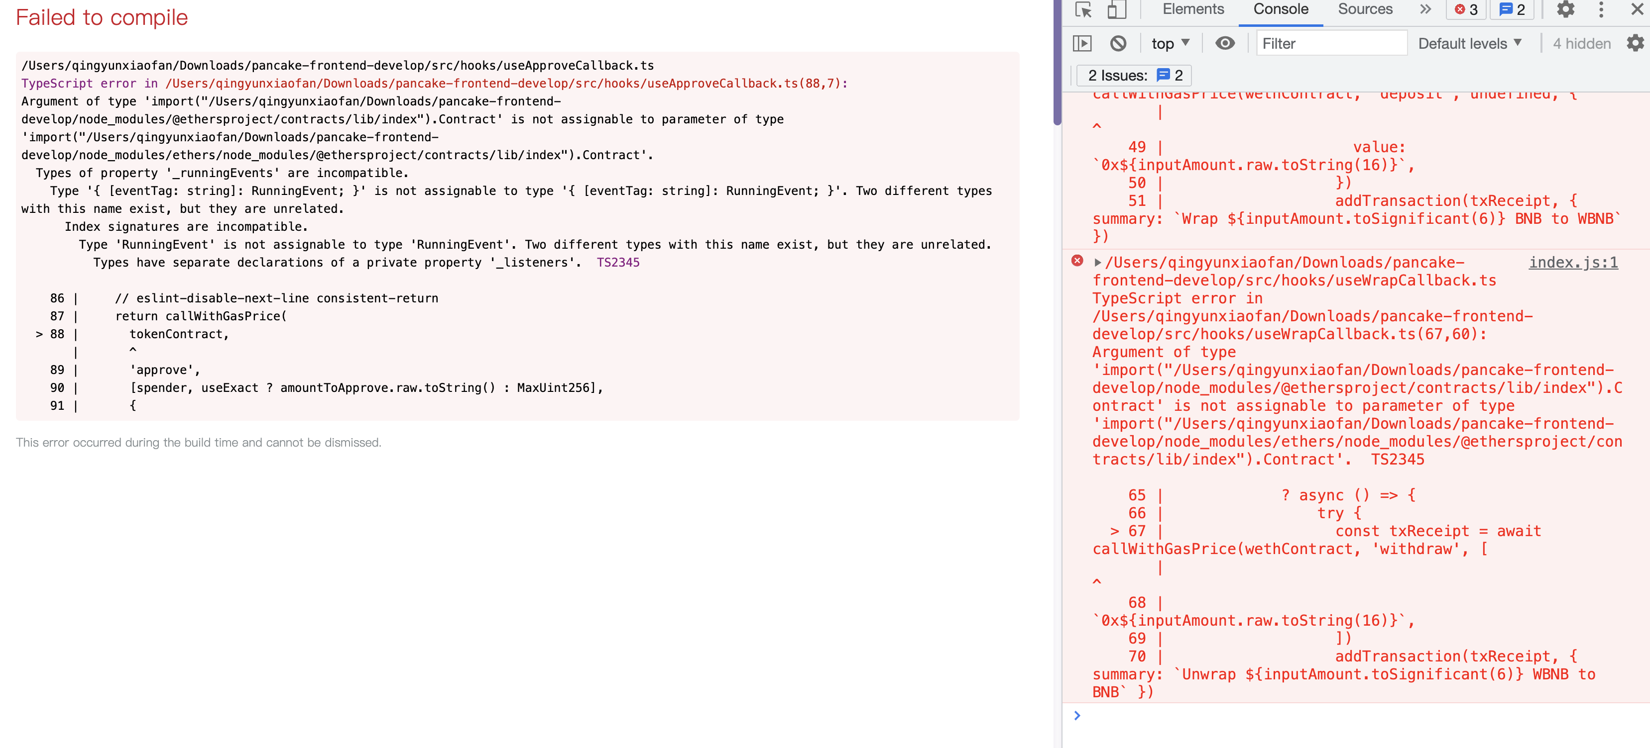This screenshot has height=748, width=1650.
Task: Open DevTools settings gear
Action: [x=1566, y=9]
